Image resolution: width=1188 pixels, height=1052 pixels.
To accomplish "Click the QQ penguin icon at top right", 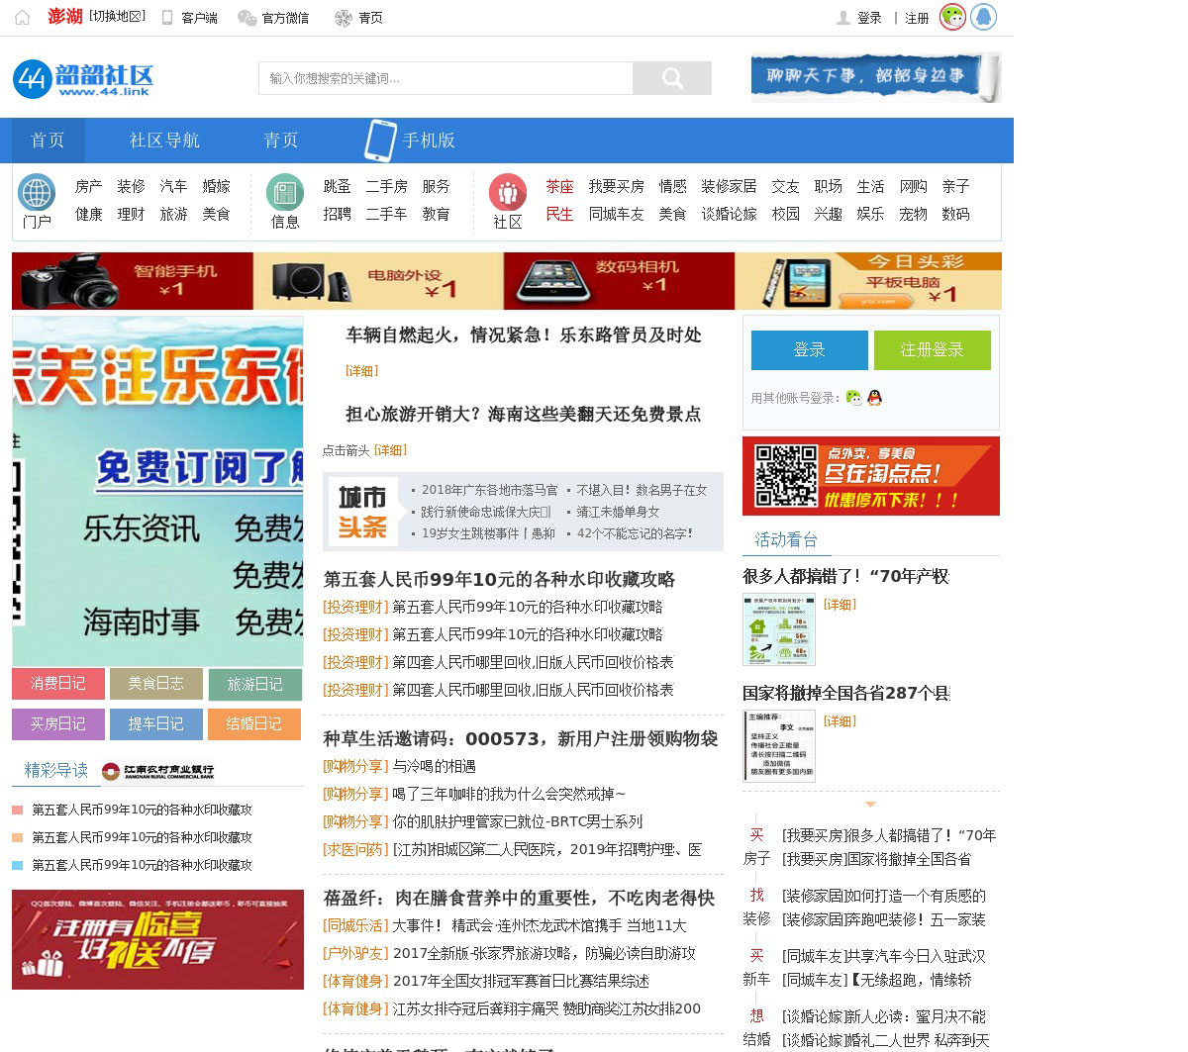I will (983, 17).
